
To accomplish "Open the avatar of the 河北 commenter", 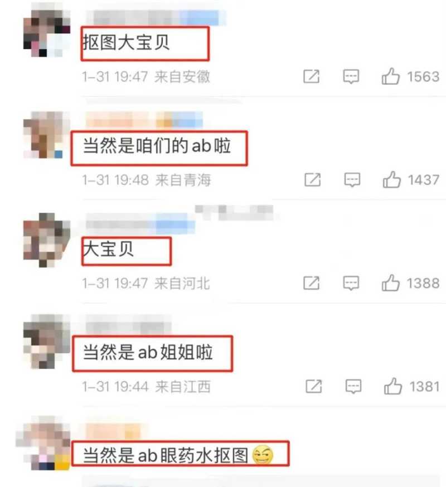I will pos(47,240).
